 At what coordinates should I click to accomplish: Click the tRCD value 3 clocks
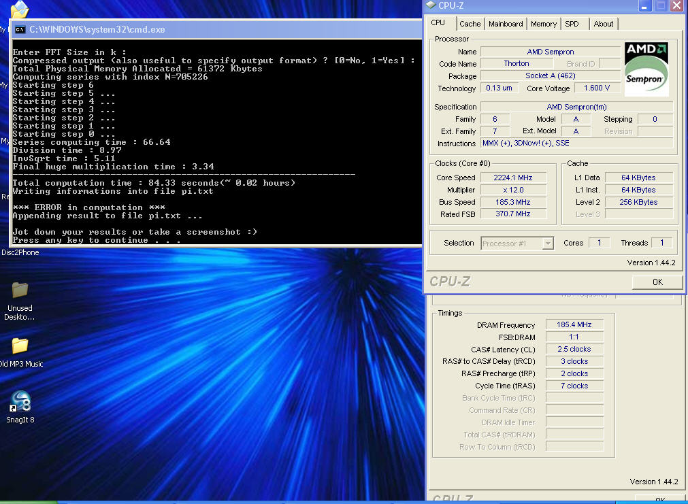click(x=574, y=361)
